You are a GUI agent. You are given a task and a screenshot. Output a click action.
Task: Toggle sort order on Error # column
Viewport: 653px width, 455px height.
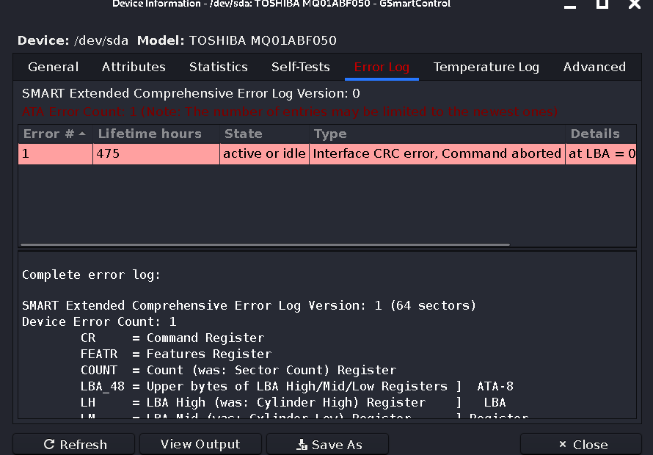55,134
